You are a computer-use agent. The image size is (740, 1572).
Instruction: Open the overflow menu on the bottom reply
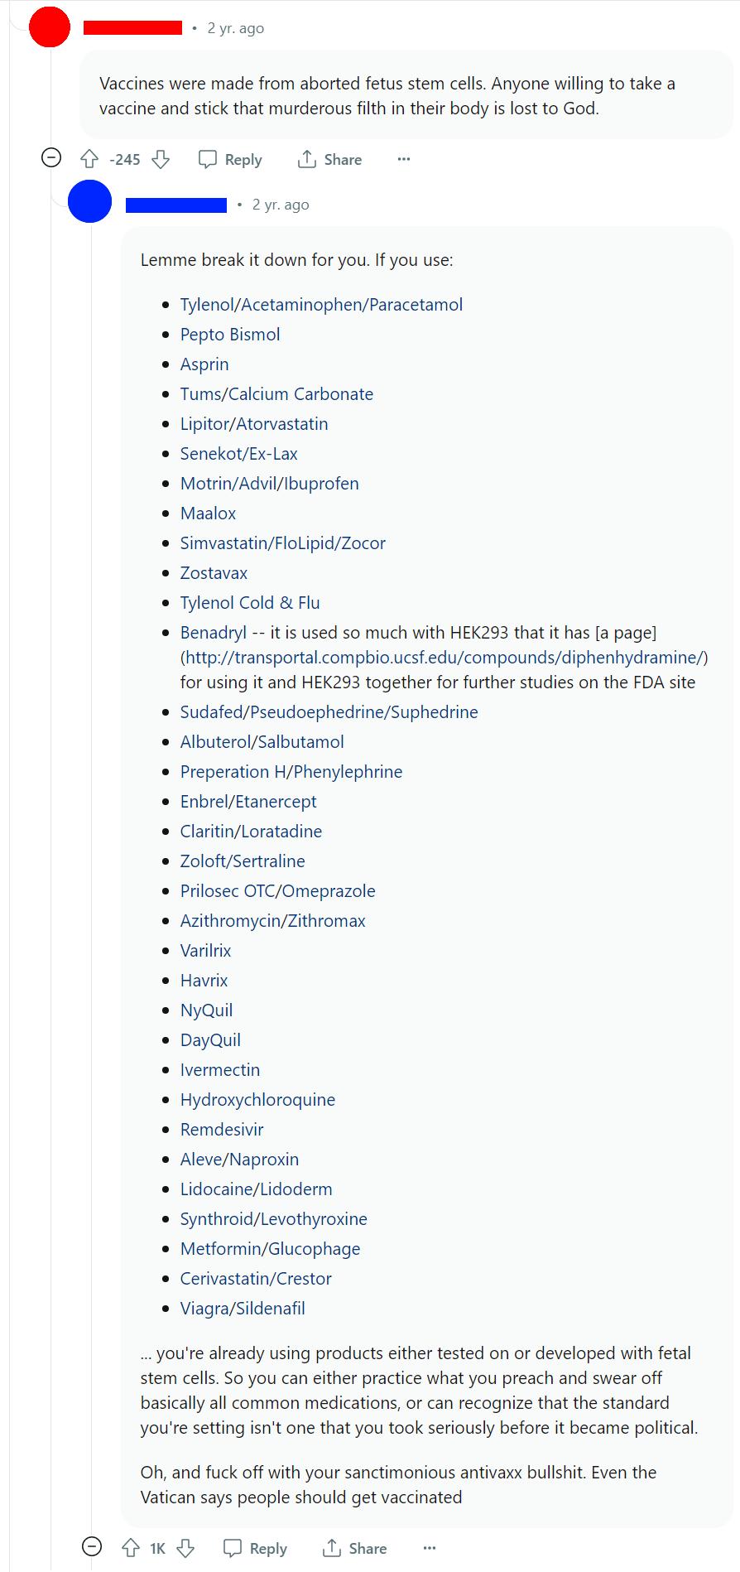coord(430,1548)
